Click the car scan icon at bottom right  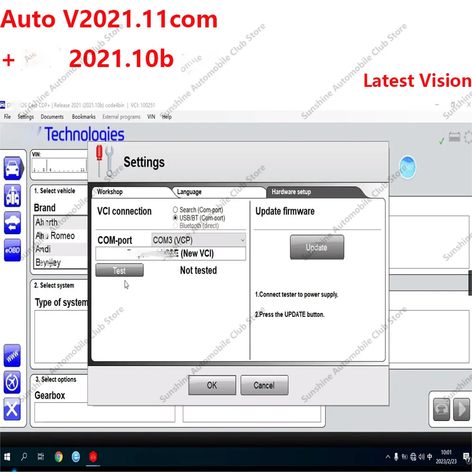441,409
